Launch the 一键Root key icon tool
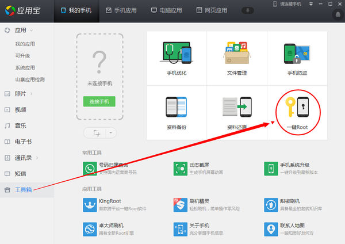 coord(297,113)
